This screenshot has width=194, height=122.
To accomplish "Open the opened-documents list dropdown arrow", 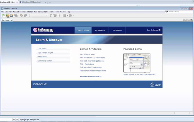I will (x=189, y=20).
